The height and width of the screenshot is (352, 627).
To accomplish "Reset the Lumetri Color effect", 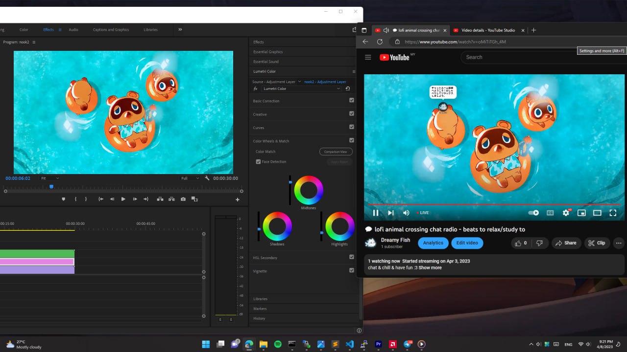I will pyautogui.click(x=347, y=88).
